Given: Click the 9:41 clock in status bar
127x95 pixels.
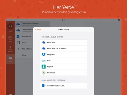Looking at the screenshot, I should 63,20.
